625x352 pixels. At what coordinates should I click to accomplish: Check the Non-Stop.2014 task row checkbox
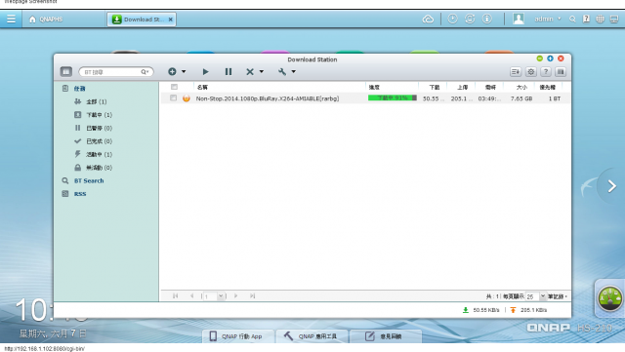173,98
